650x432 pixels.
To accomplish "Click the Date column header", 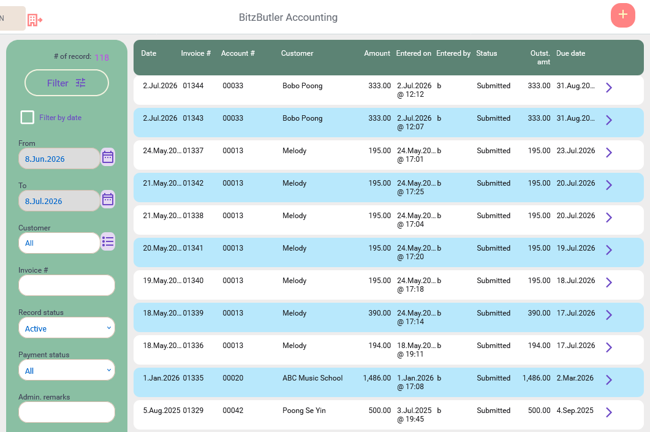I will click(148, 53).
